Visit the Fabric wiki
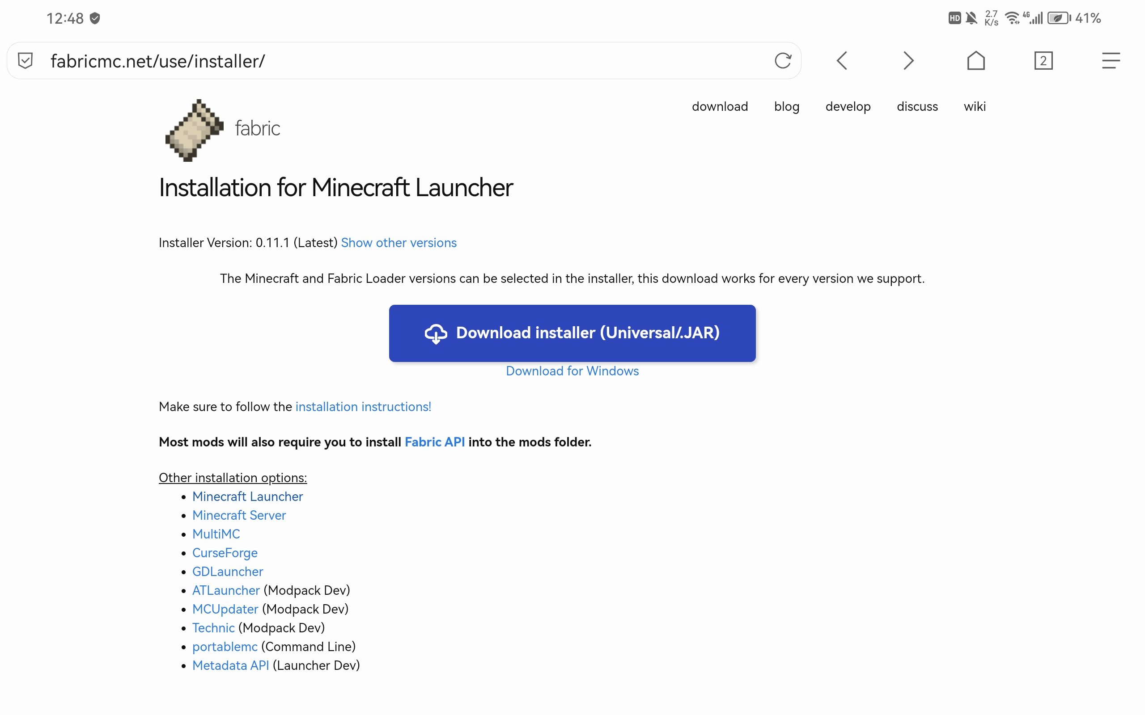The width and height of the screenshot is (1145, 715). (975, 106)
